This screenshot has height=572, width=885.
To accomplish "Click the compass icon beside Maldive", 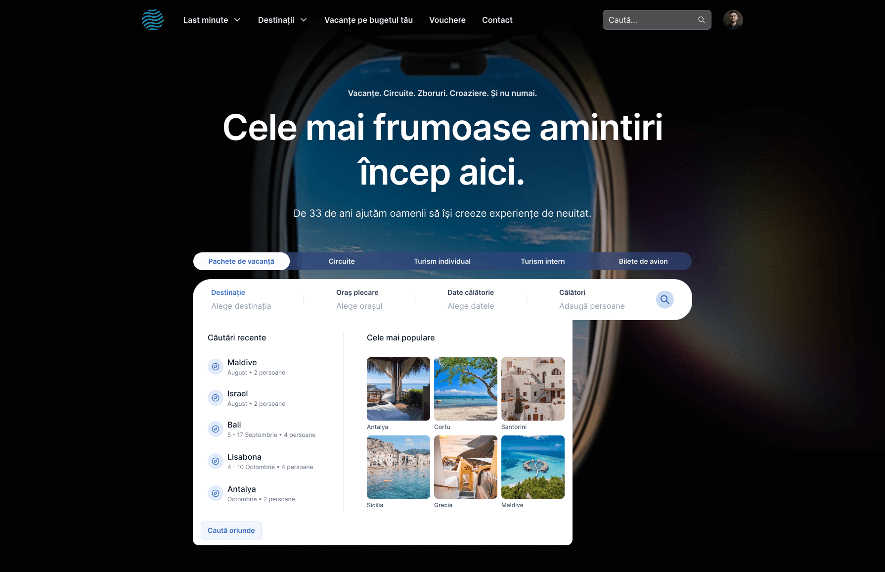I will coord(216,367).
